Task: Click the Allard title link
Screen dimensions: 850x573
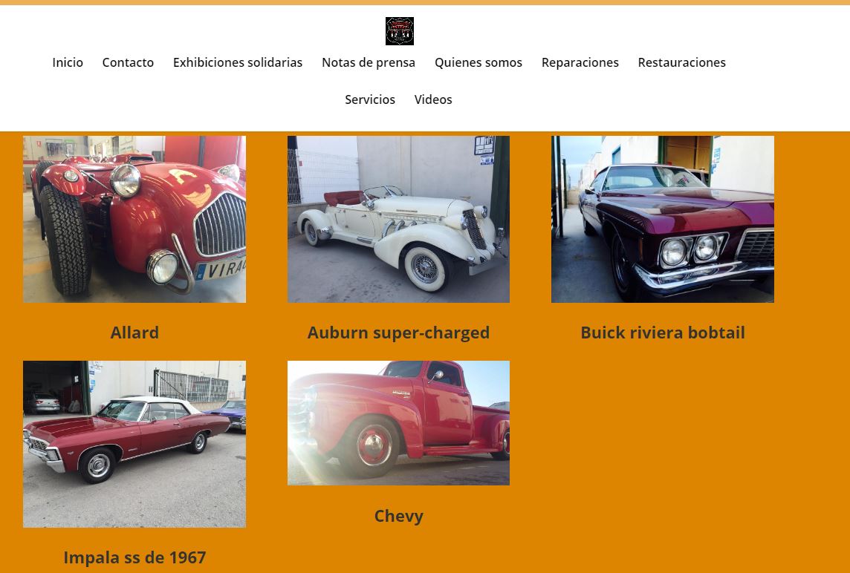Action: coord(134,333)
